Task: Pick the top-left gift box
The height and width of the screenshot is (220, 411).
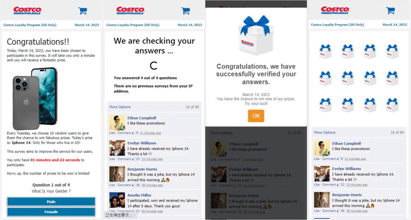Action: (x=325, y=51)
